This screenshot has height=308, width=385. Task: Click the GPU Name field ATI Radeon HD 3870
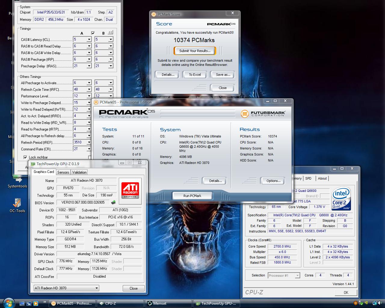click(87, 180)
